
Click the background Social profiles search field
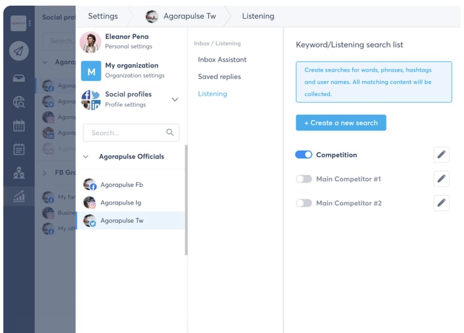[x=59, y=41]
